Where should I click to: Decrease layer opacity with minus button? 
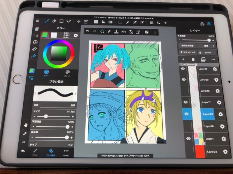(x=179, y=40)
